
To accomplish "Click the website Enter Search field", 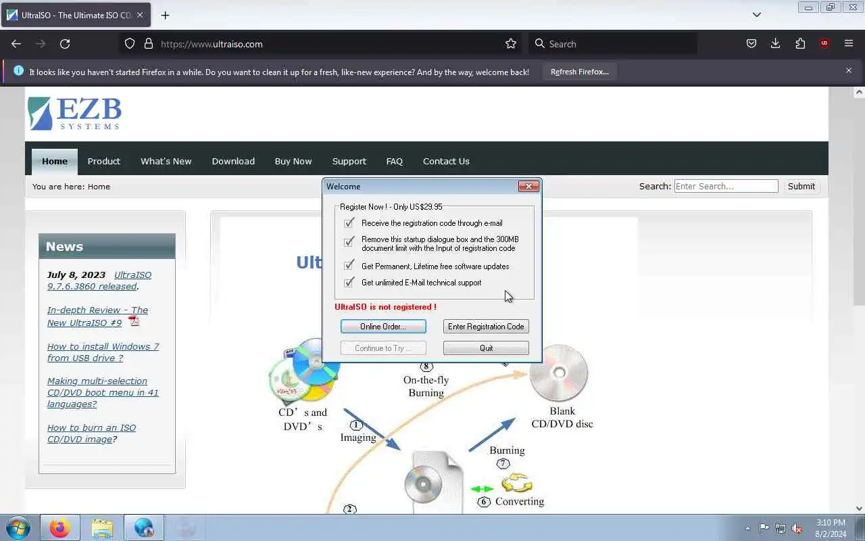I will [726, 186].
